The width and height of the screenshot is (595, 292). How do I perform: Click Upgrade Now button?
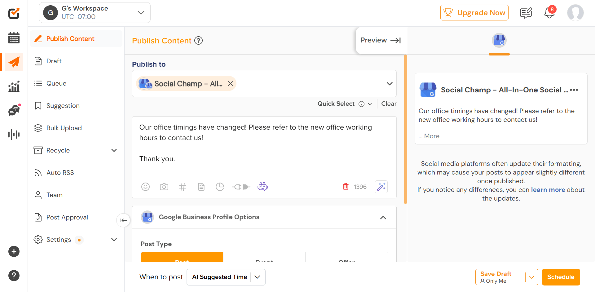click(x=474, y=13)
